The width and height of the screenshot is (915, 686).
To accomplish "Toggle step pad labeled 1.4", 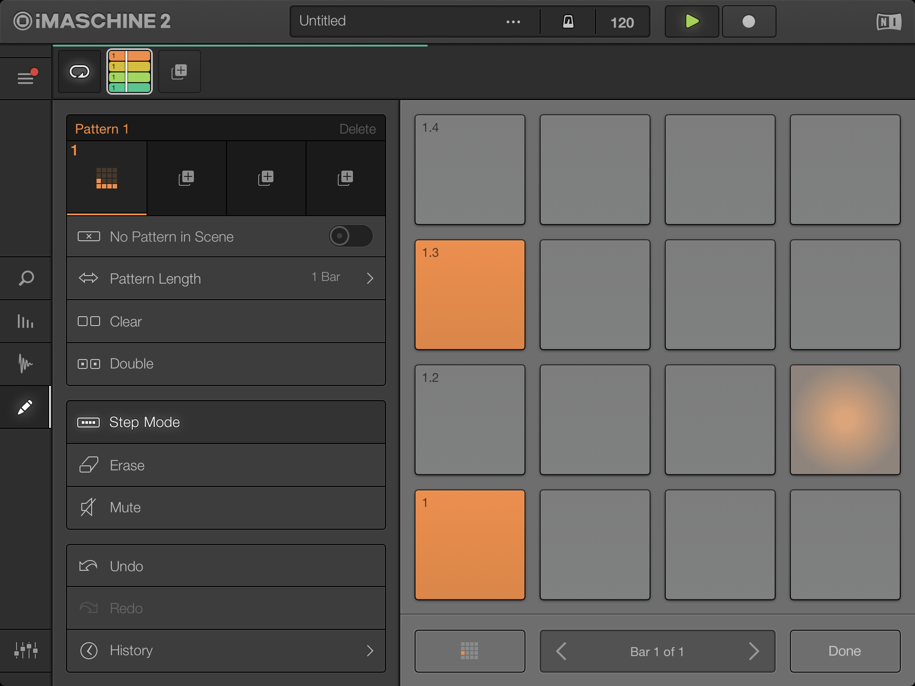I will click(470, 170).
